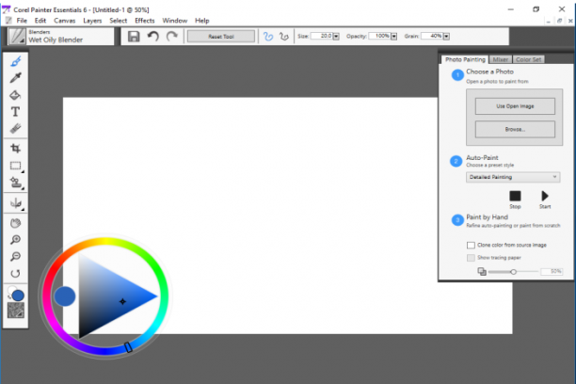Open the File menu
The height and width of the screenshot is (384, 576).
point(22,21)
